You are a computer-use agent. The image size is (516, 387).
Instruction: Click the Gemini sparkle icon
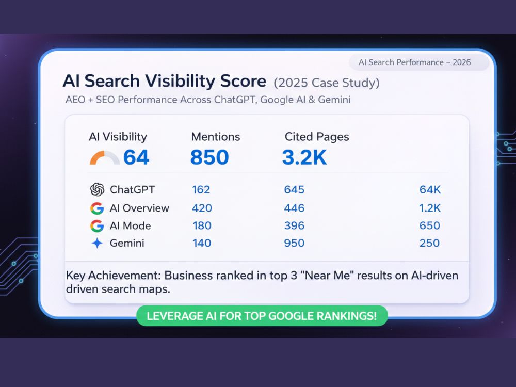pyautogui.click(x=97, y=243)
